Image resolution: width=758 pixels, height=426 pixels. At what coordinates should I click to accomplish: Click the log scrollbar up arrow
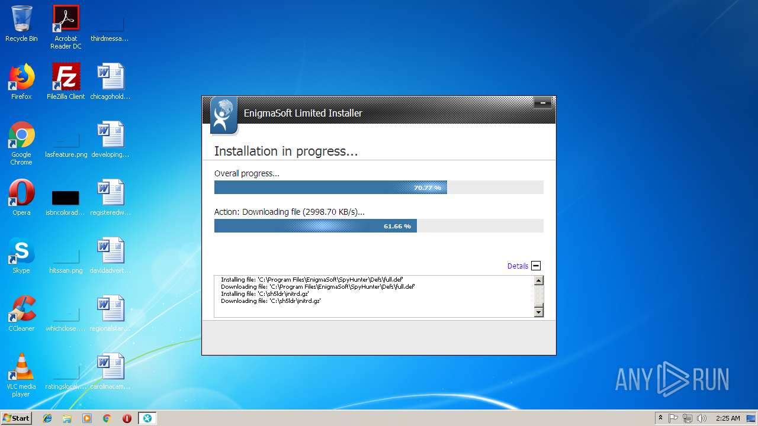538,281
